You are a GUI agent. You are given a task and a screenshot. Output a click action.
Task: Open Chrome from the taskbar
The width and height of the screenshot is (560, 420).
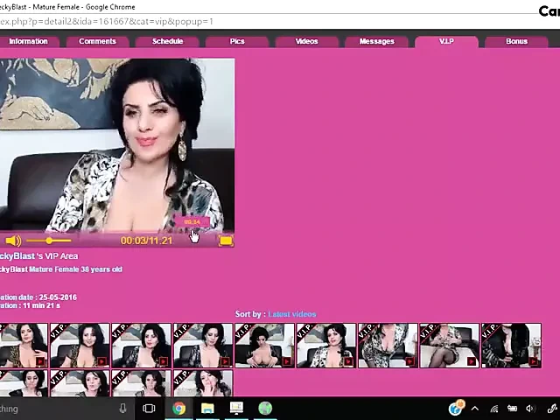(178, 409)
